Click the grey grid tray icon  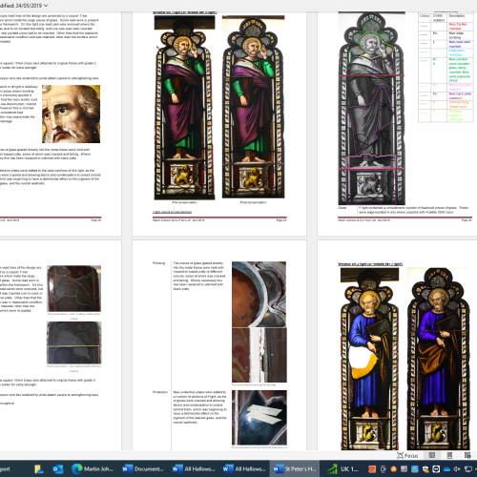coord(404,469)
